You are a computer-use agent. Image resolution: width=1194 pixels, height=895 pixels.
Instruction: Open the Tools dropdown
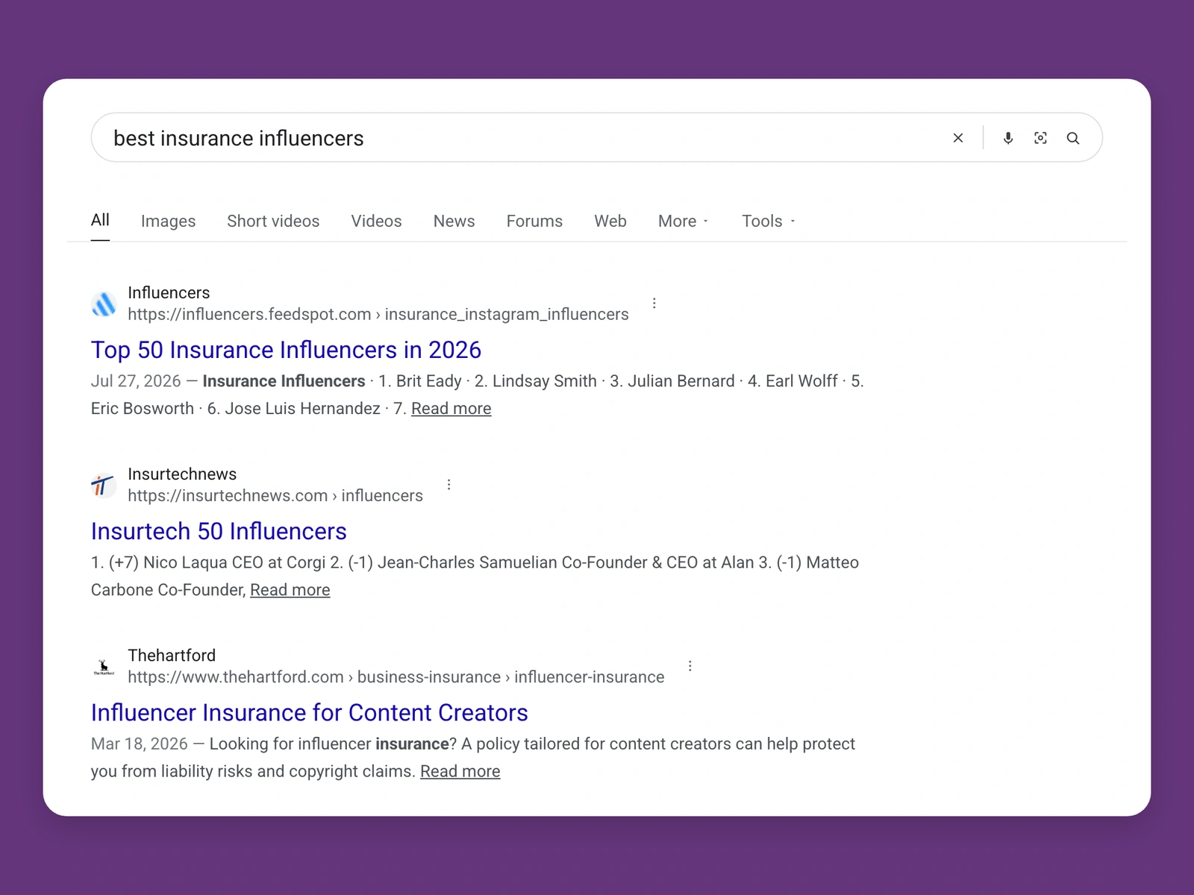pyautogui.click(x=769, y=222)
